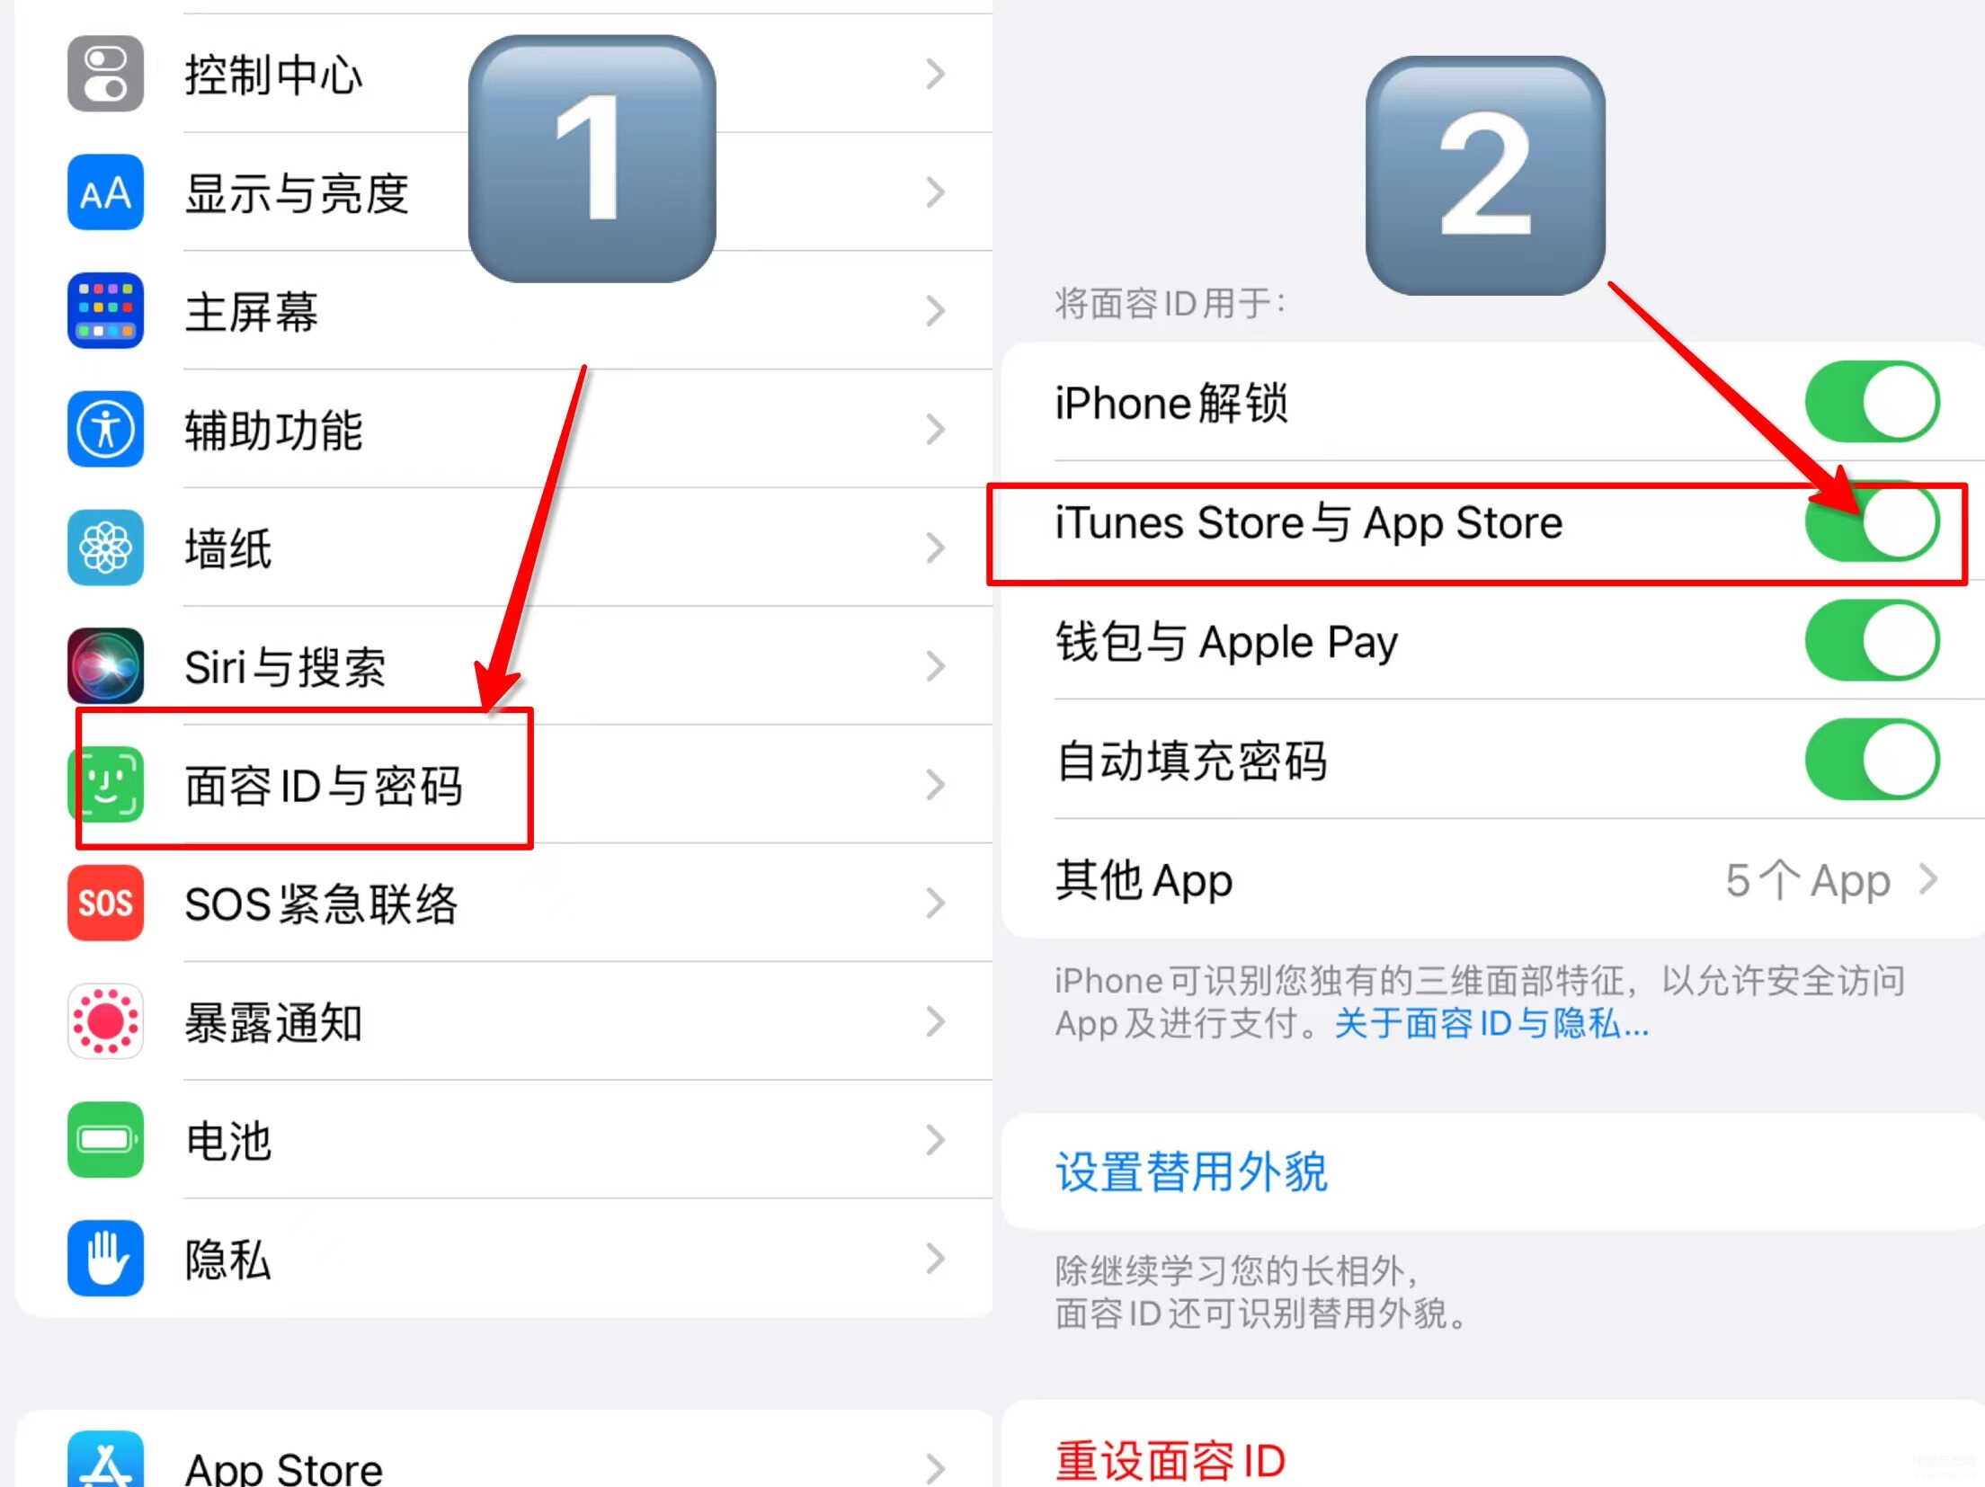Viewport: 1985px width, 1487px height.
Task: Open the Exposure Notifications icon
Action: click(x=105, y=1021)
